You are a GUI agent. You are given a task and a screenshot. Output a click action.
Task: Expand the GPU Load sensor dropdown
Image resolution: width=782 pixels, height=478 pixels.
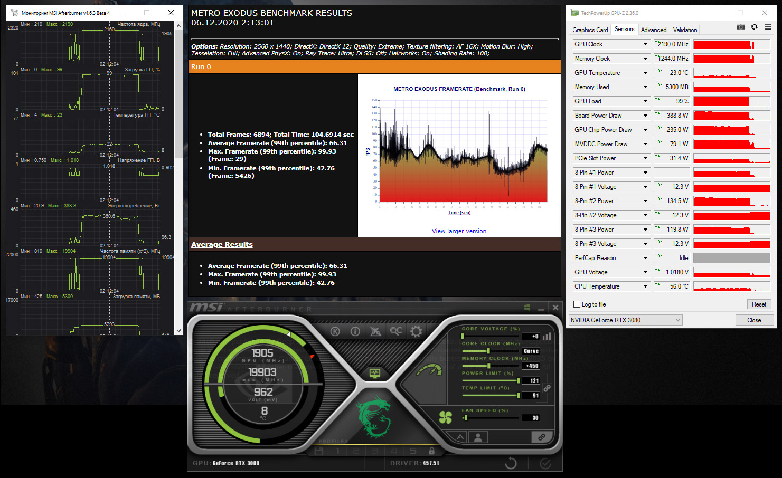click(645, 101)
